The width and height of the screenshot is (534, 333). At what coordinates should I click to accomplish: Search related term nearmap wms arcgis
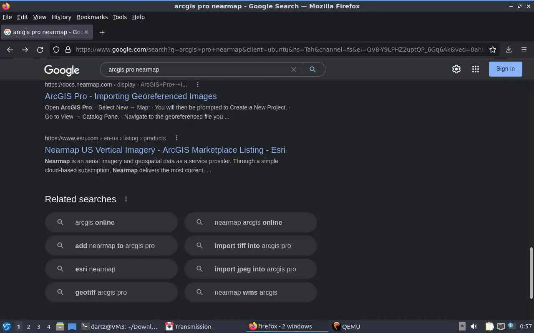coord(250,292)
